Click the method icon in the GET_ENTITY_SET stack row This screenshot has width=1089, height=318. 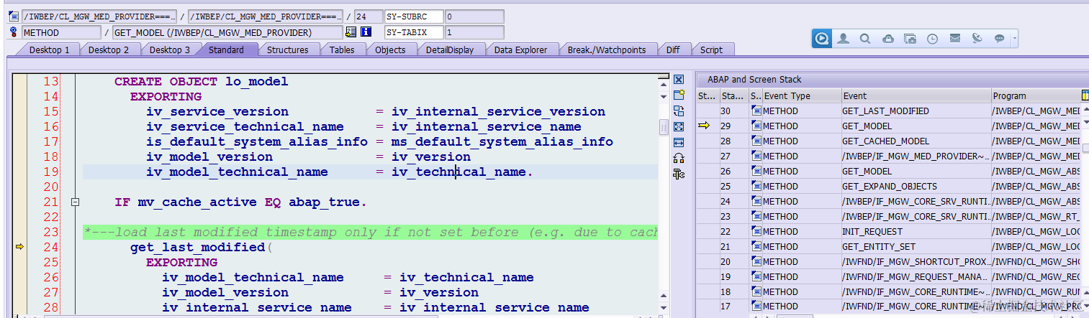(x=756, y=246)
